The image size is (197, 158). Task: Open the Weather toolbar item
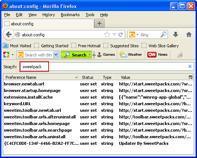click(131, 55)
